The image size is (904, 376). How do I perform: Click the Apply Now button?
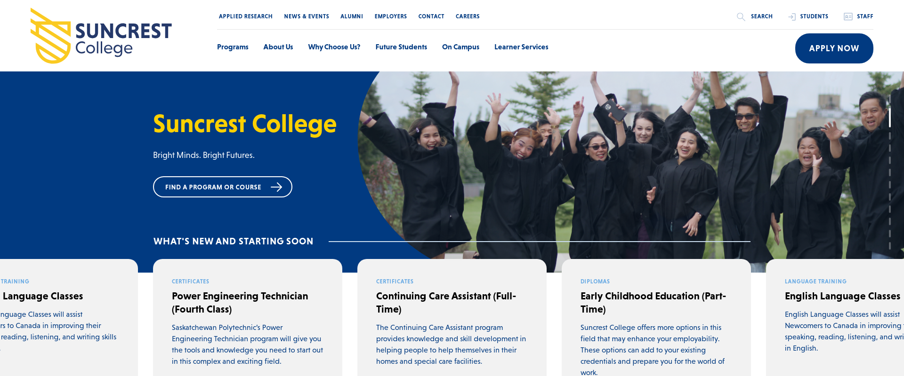point(834,48)
